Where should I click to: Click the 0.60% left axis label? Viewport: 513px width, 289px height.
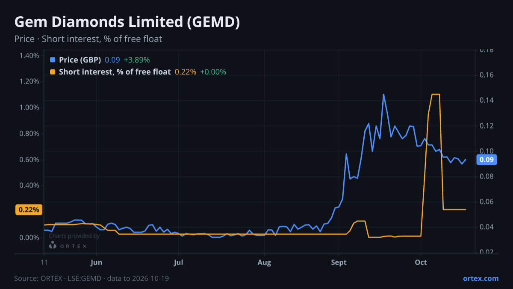click(29, 160)
